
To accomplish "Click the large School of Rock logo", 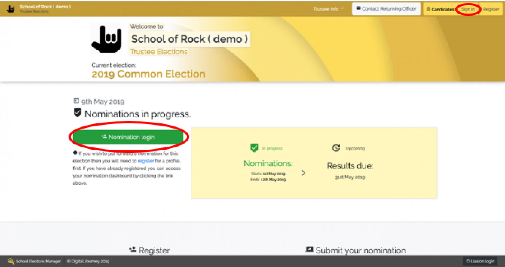I will (107, 39).
